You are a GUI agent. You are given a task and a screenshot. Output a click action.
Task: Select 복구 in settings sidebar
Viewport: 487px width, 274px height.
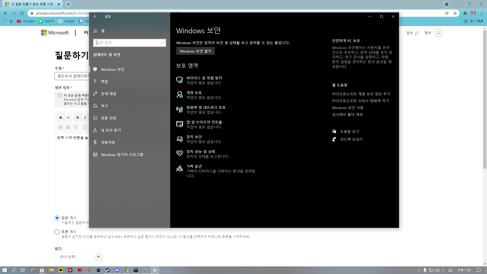[x=104, y=106]
